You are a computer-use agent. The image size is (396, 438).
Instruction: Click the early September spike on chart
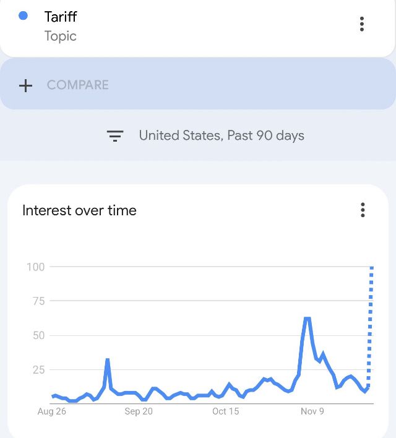coord(107,360)
